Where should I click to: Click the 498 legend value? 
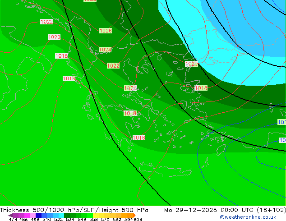click(35, 219)
